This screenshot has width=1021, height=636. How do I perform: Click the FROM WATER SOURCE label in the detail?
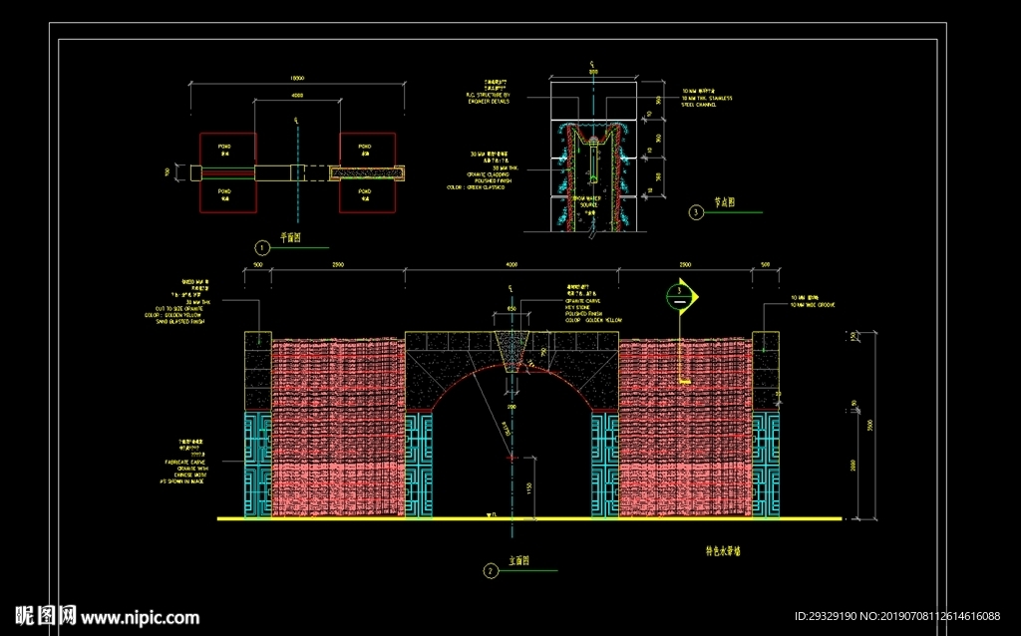[x=587, y=201]
